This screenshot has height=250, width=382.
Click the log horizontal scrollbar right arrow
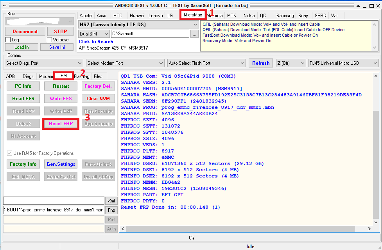[369, 229]
